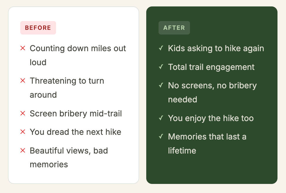Click the red X next to Threatening to turn around

[x=23, y=81]
